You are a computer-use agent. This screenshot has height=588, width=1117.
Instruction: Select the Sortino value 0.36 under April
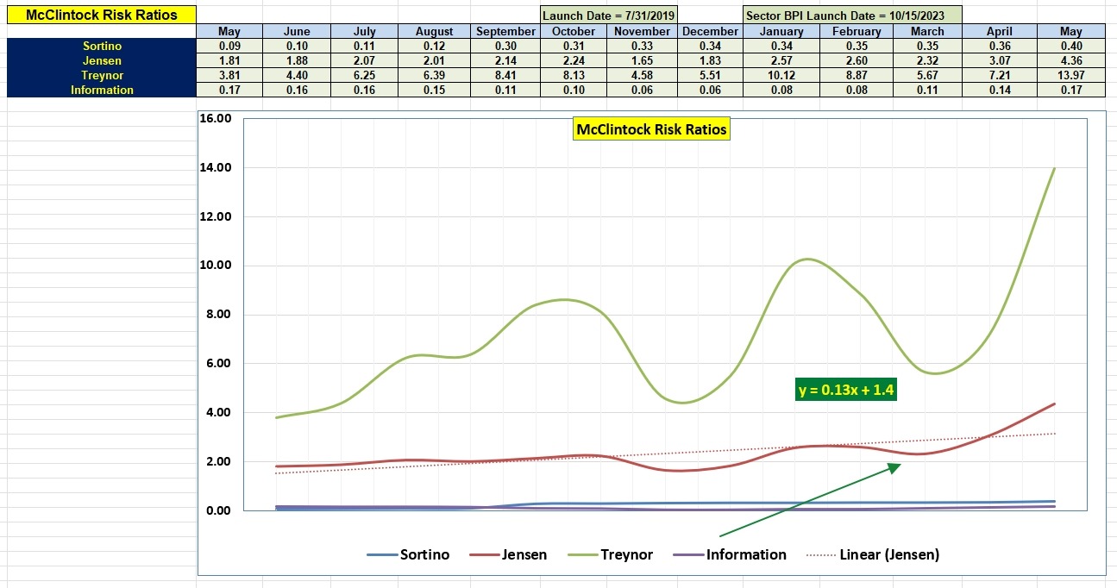point(999,46)
